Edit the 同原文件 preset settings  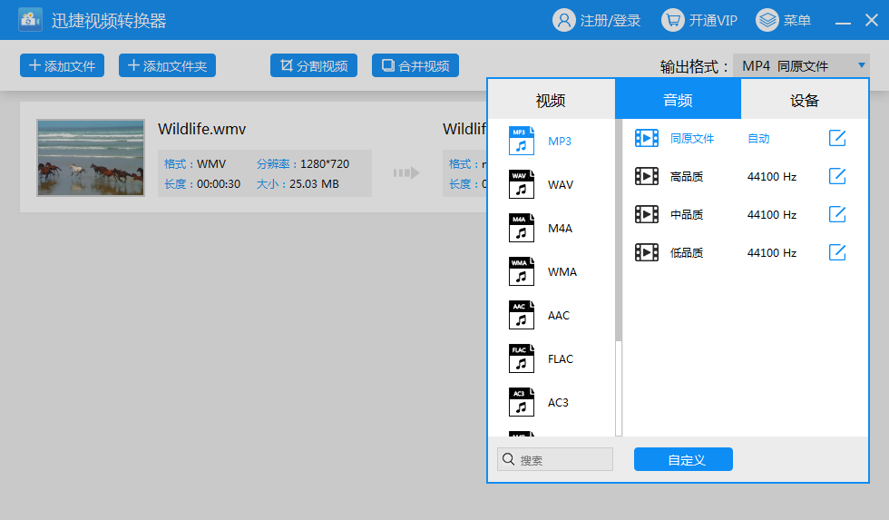(837, 138)
